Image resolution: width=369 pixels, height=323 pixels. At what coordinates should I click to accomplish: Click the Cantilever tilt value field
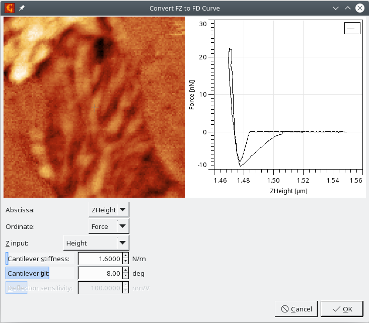100,273
